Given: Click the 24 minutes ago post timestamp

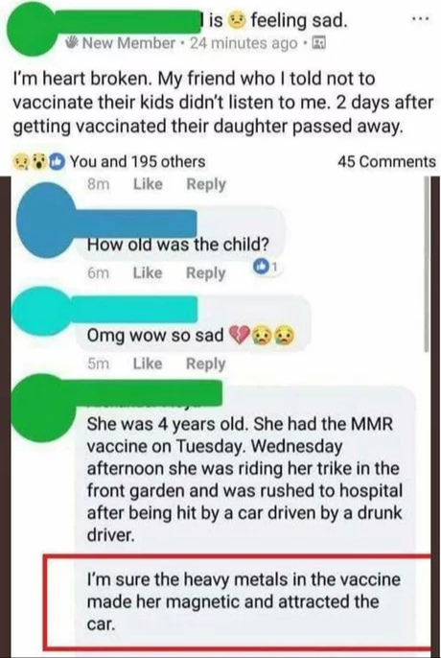Looking at the screenshot, I should pos(244,43).
